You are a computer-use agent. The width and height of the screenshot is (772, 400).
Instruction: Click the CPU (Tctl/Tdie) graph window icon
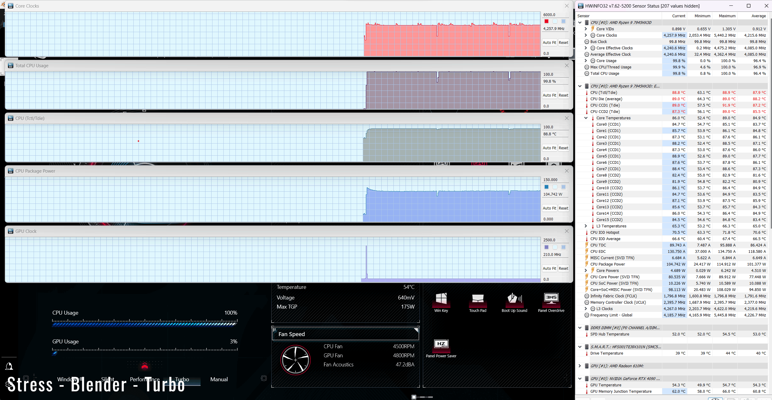pyautogui.click(x=11, y=118)
